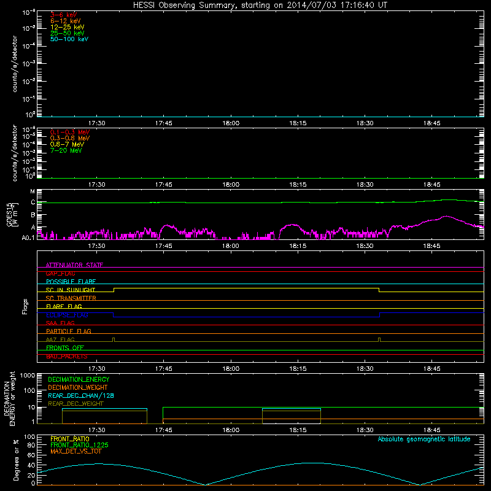Click the M class tick label in the GOES panel
The image size is (491, 491).
33,191
